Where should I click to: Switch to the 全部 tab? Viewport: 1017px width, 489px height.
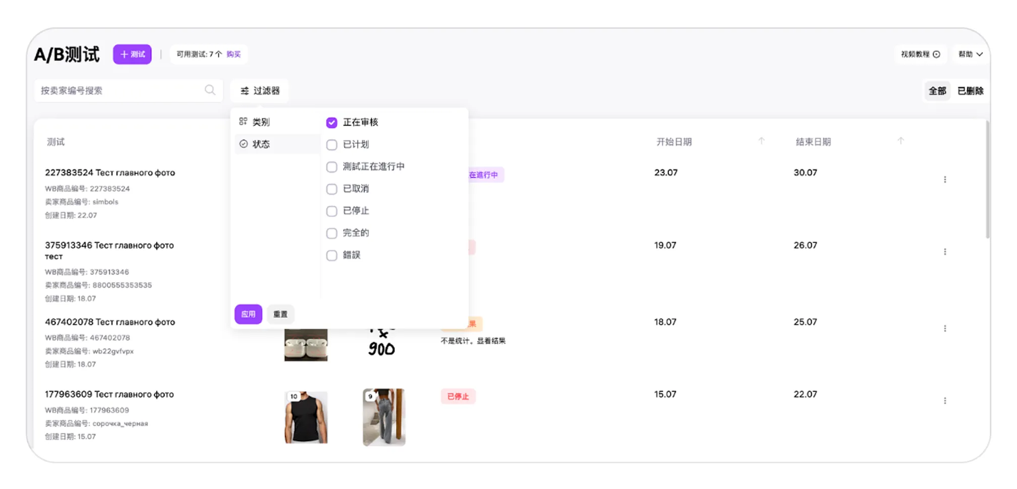pyautogui.click(x=937, y=91)
